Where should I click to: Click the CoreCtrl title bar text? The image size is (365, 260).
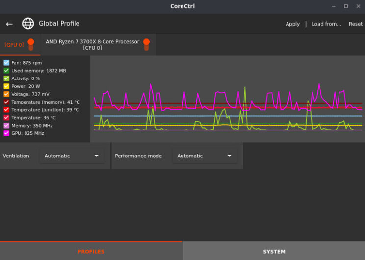182,6
